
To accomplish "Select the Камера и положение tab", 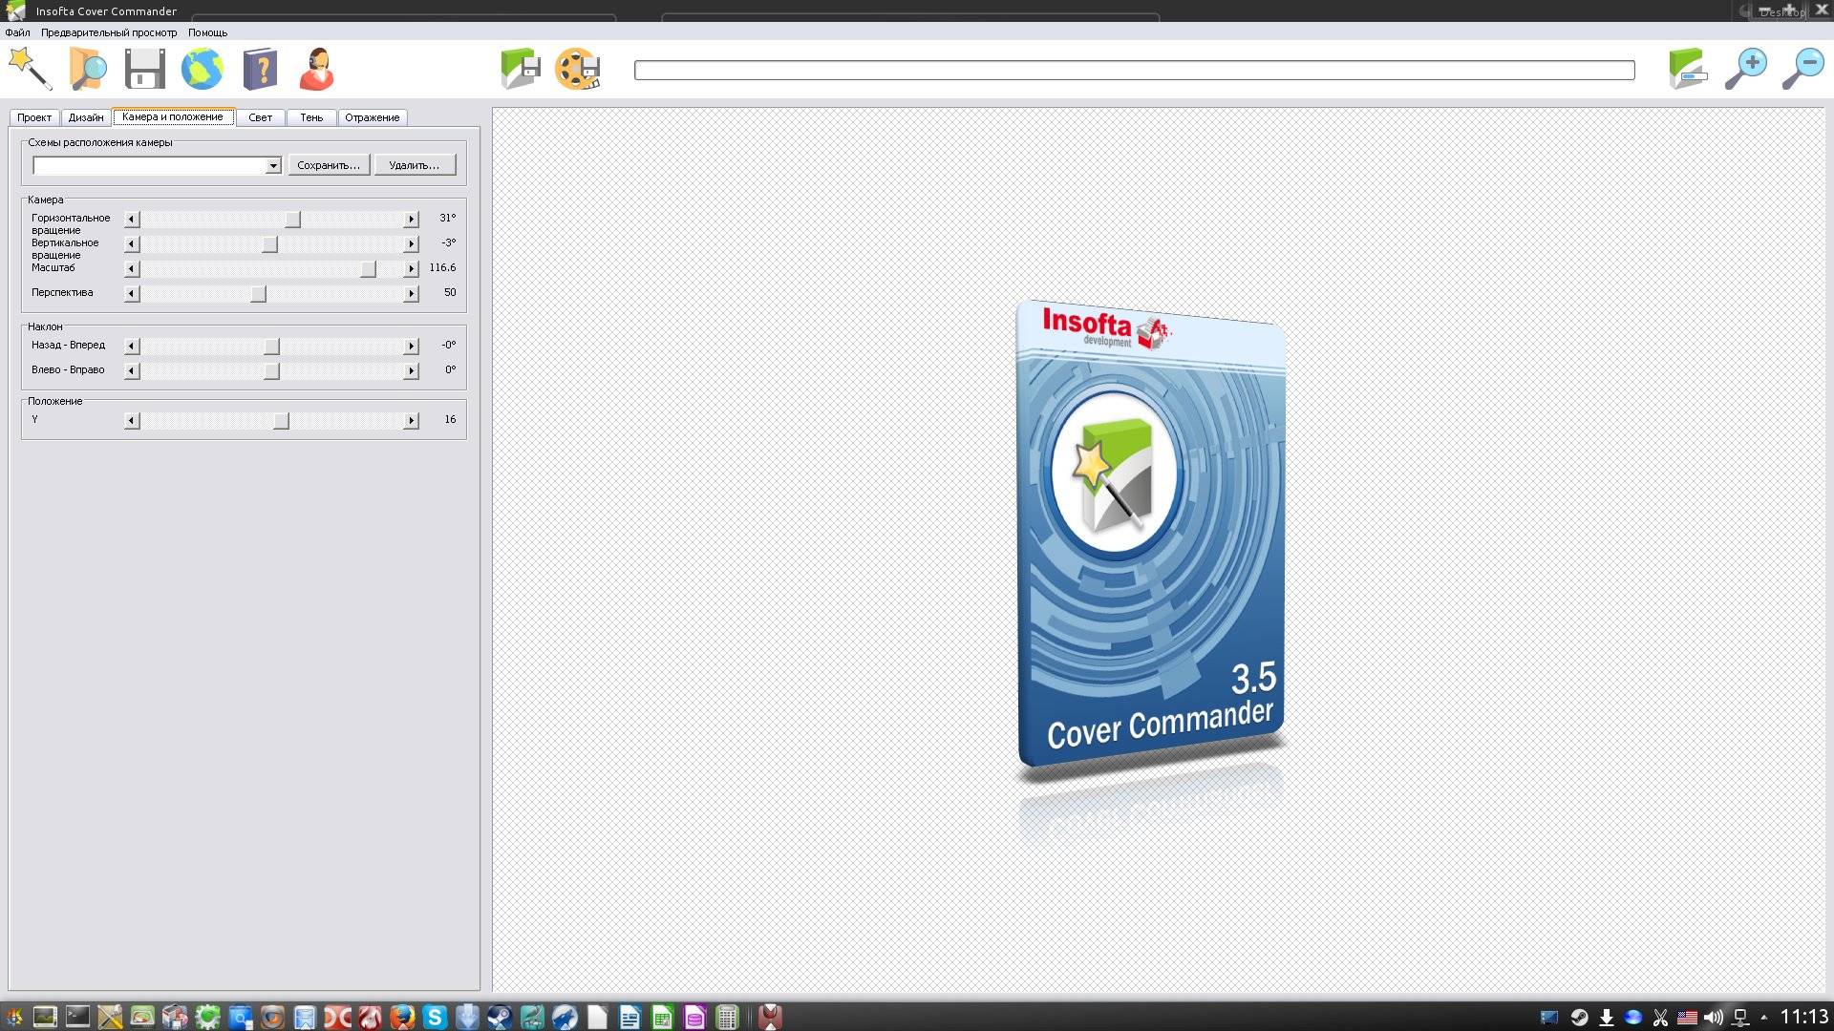I will (x=173, y=116).
